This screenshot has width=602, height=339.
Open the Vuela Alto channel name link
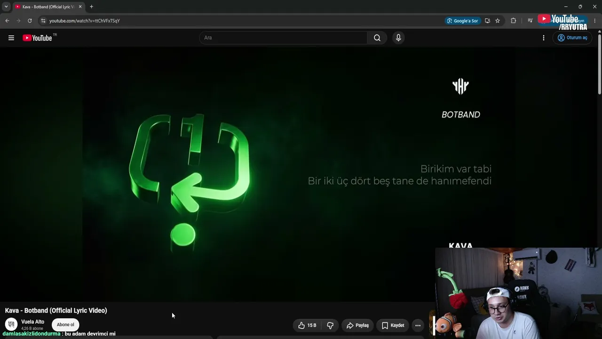pos(32,322)
